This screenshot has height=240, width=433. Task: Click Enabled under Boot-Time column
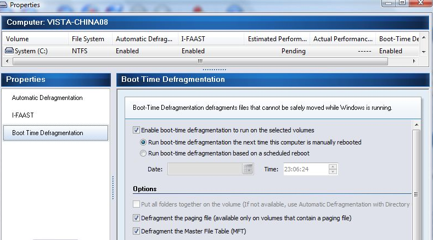point(391,51)
